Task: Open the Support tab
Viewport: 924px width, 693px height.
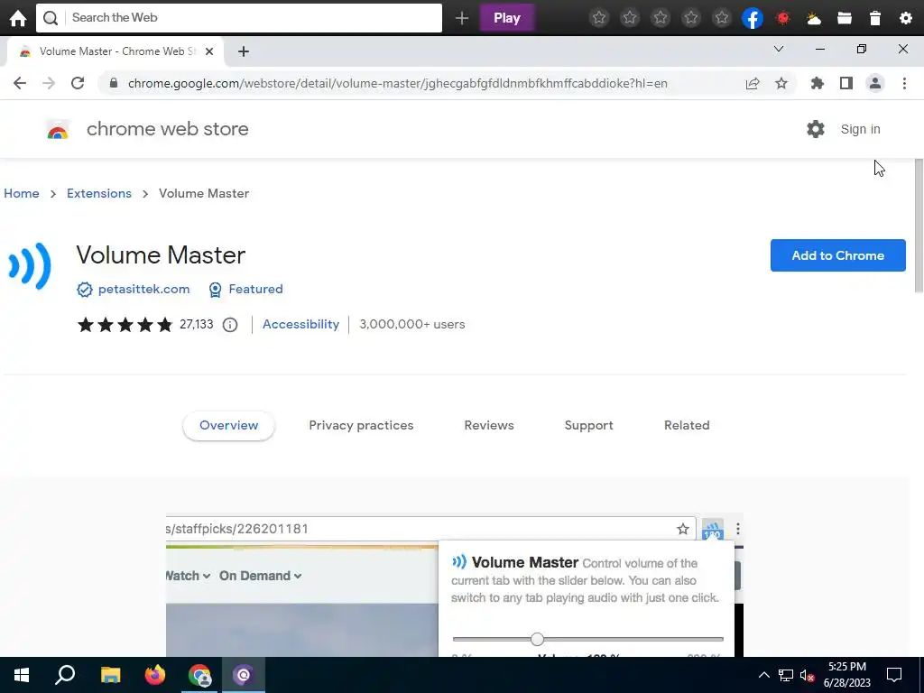Action: [588, 426]
